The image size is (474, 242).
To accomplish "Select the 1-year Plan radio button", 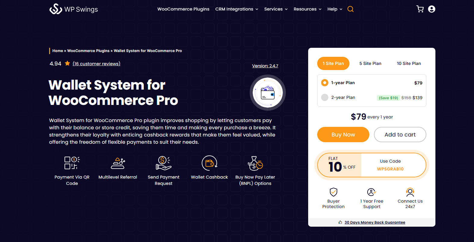I will [325, 83].
